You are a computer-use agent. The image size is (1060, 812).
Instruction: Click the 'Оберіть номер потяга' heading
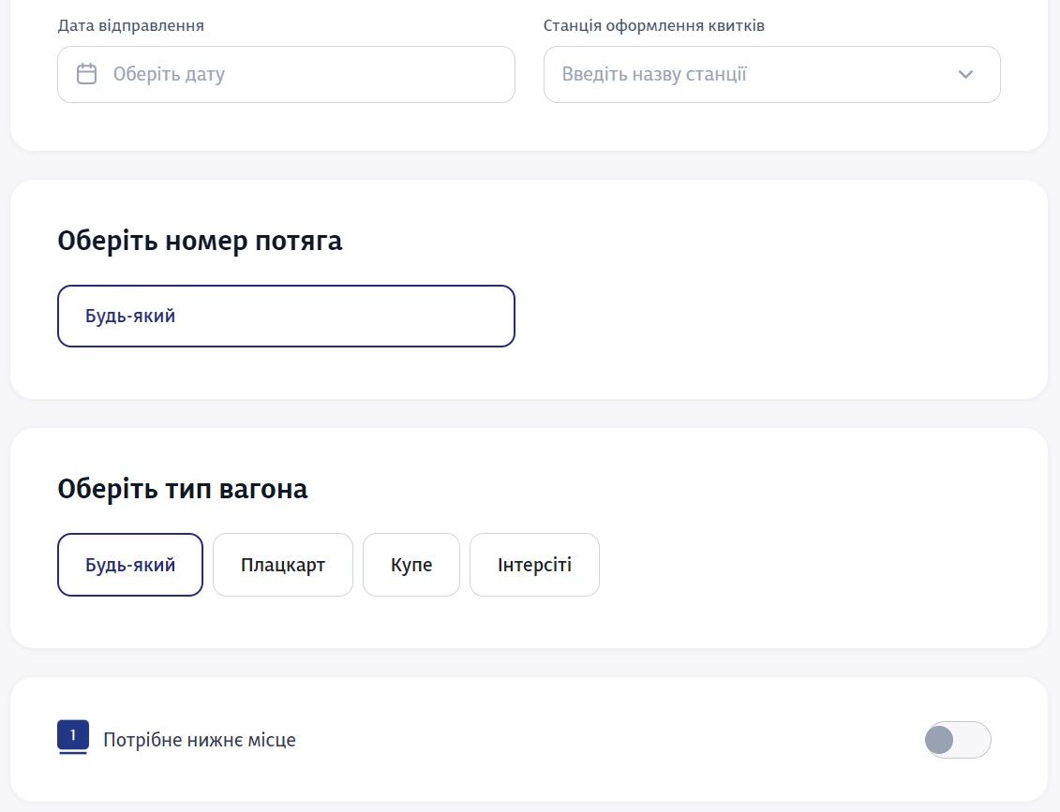[200, 241]
